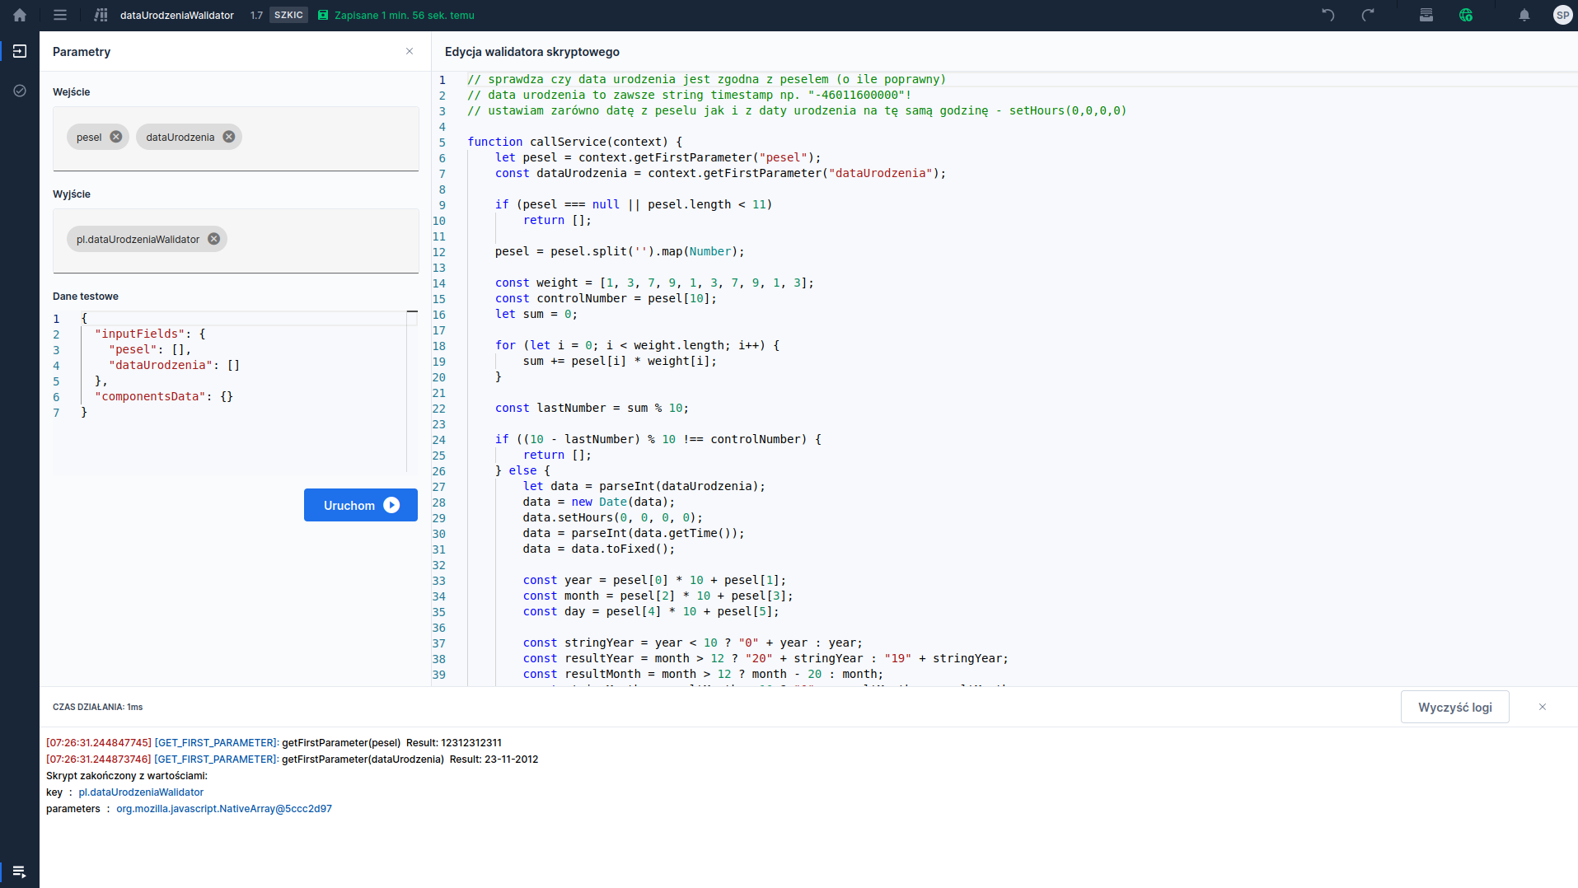Open the hamburger menu in top bar
This screenshot has width=1578, height=888.
coord(60,15)
